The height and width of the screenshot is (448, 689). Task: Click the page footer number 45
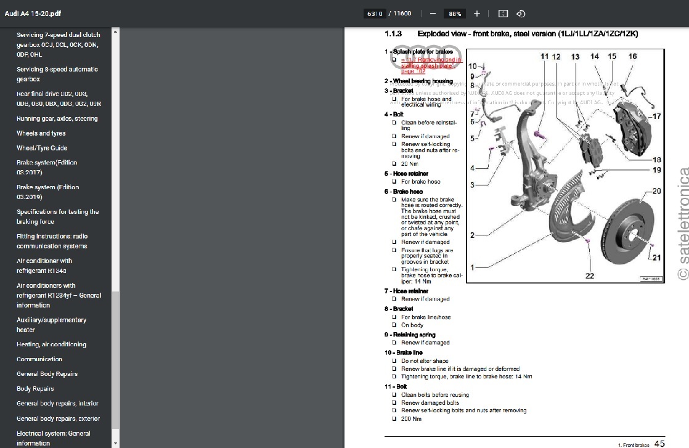659,444
